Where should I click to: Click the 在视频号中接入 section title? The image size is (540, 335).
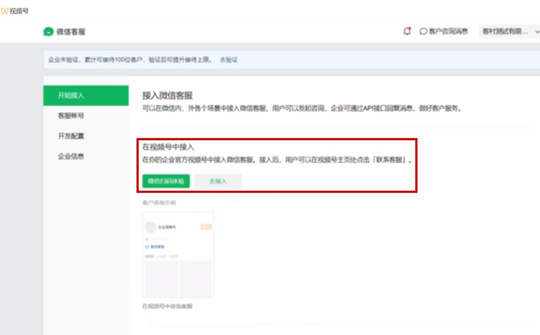(x=168, y=147)
